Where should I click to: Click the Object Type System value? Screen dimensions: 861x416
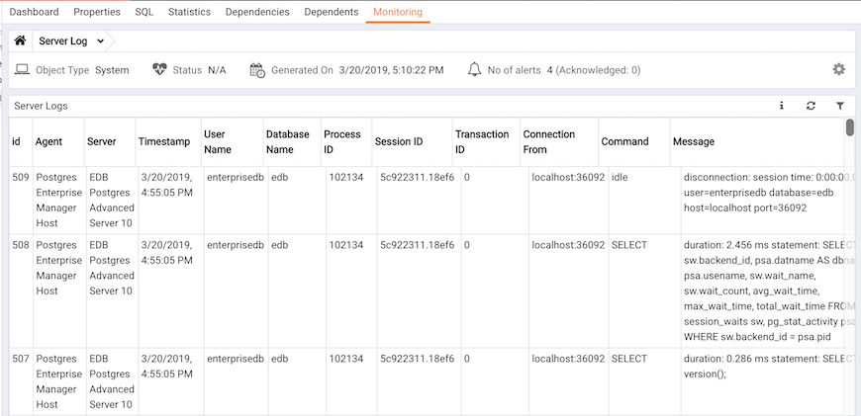(112, 70)
